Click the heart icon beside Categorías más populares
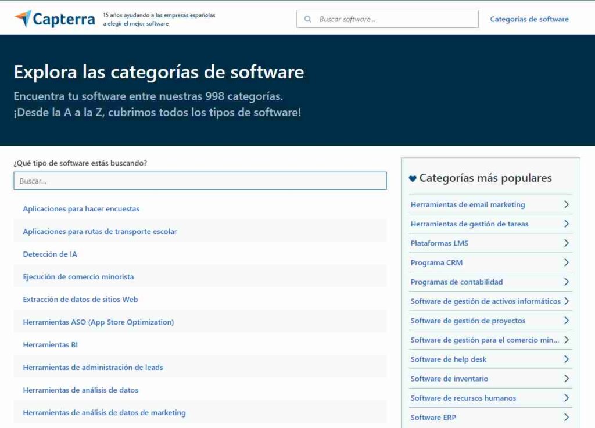The width and height of the screenshot is (595, 428). click(x=413, y=179)
